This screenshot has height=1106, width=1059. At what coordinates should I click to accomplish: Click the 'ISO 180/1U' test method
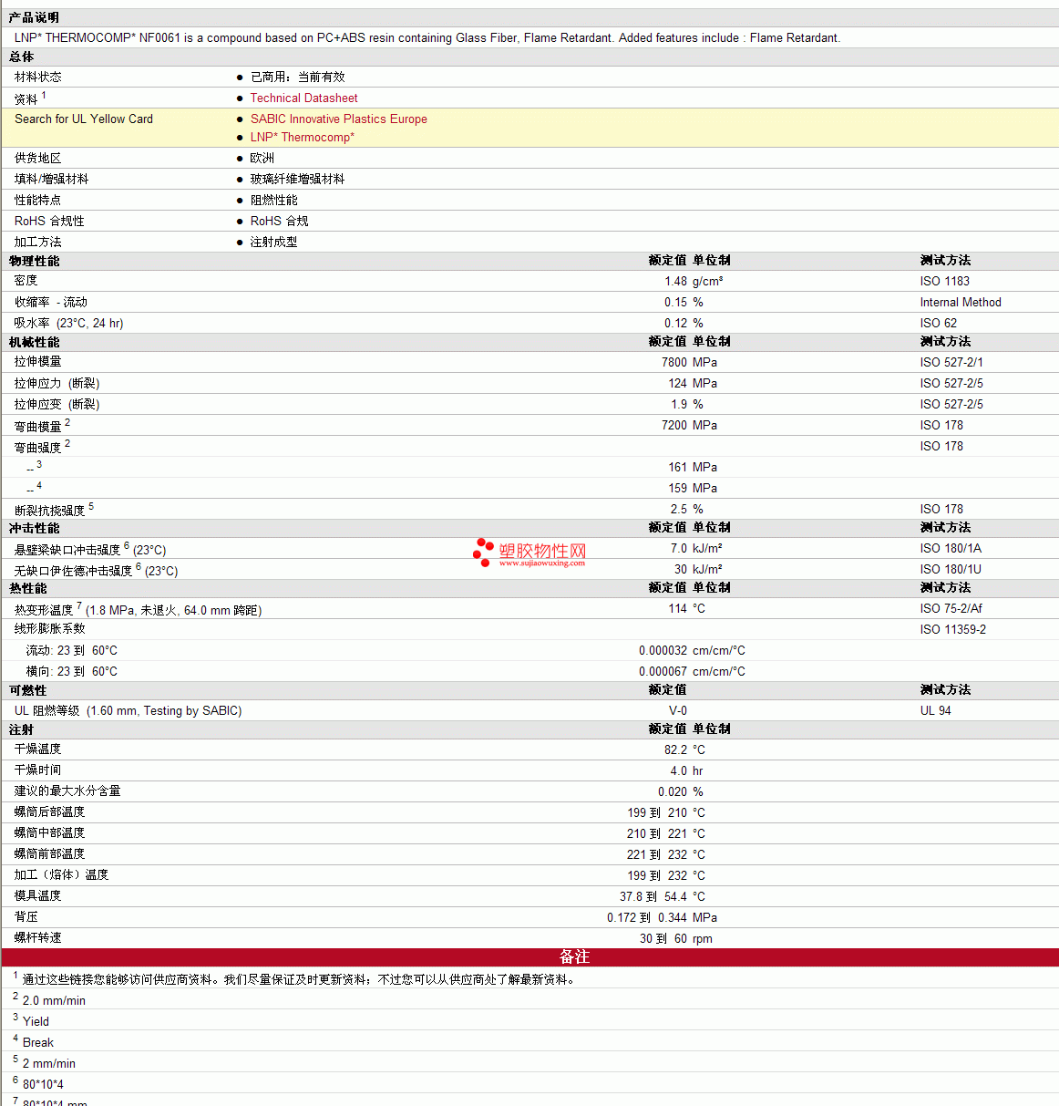coord(951,570)
